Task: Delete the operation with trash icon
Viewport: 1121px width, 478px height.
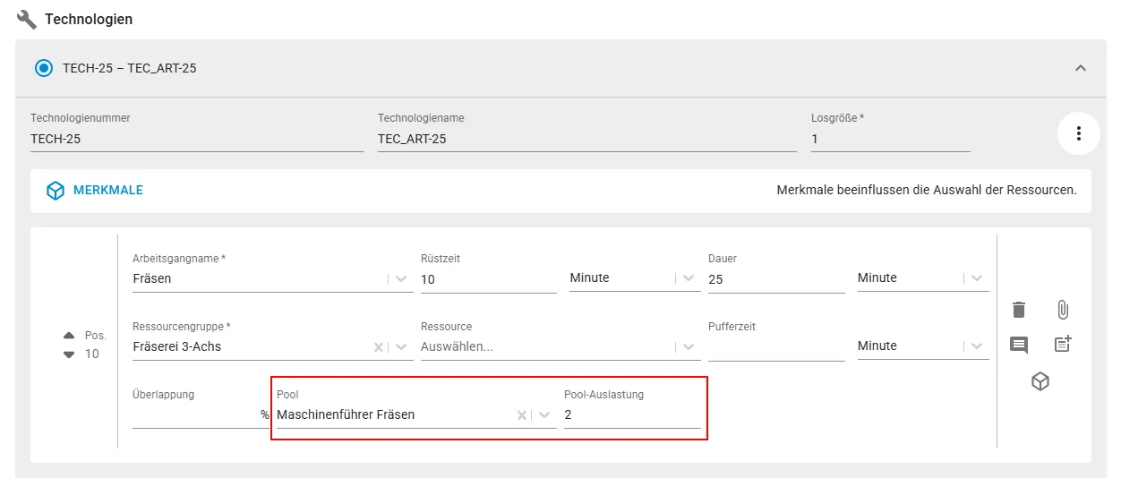Action: (1019, 310)
